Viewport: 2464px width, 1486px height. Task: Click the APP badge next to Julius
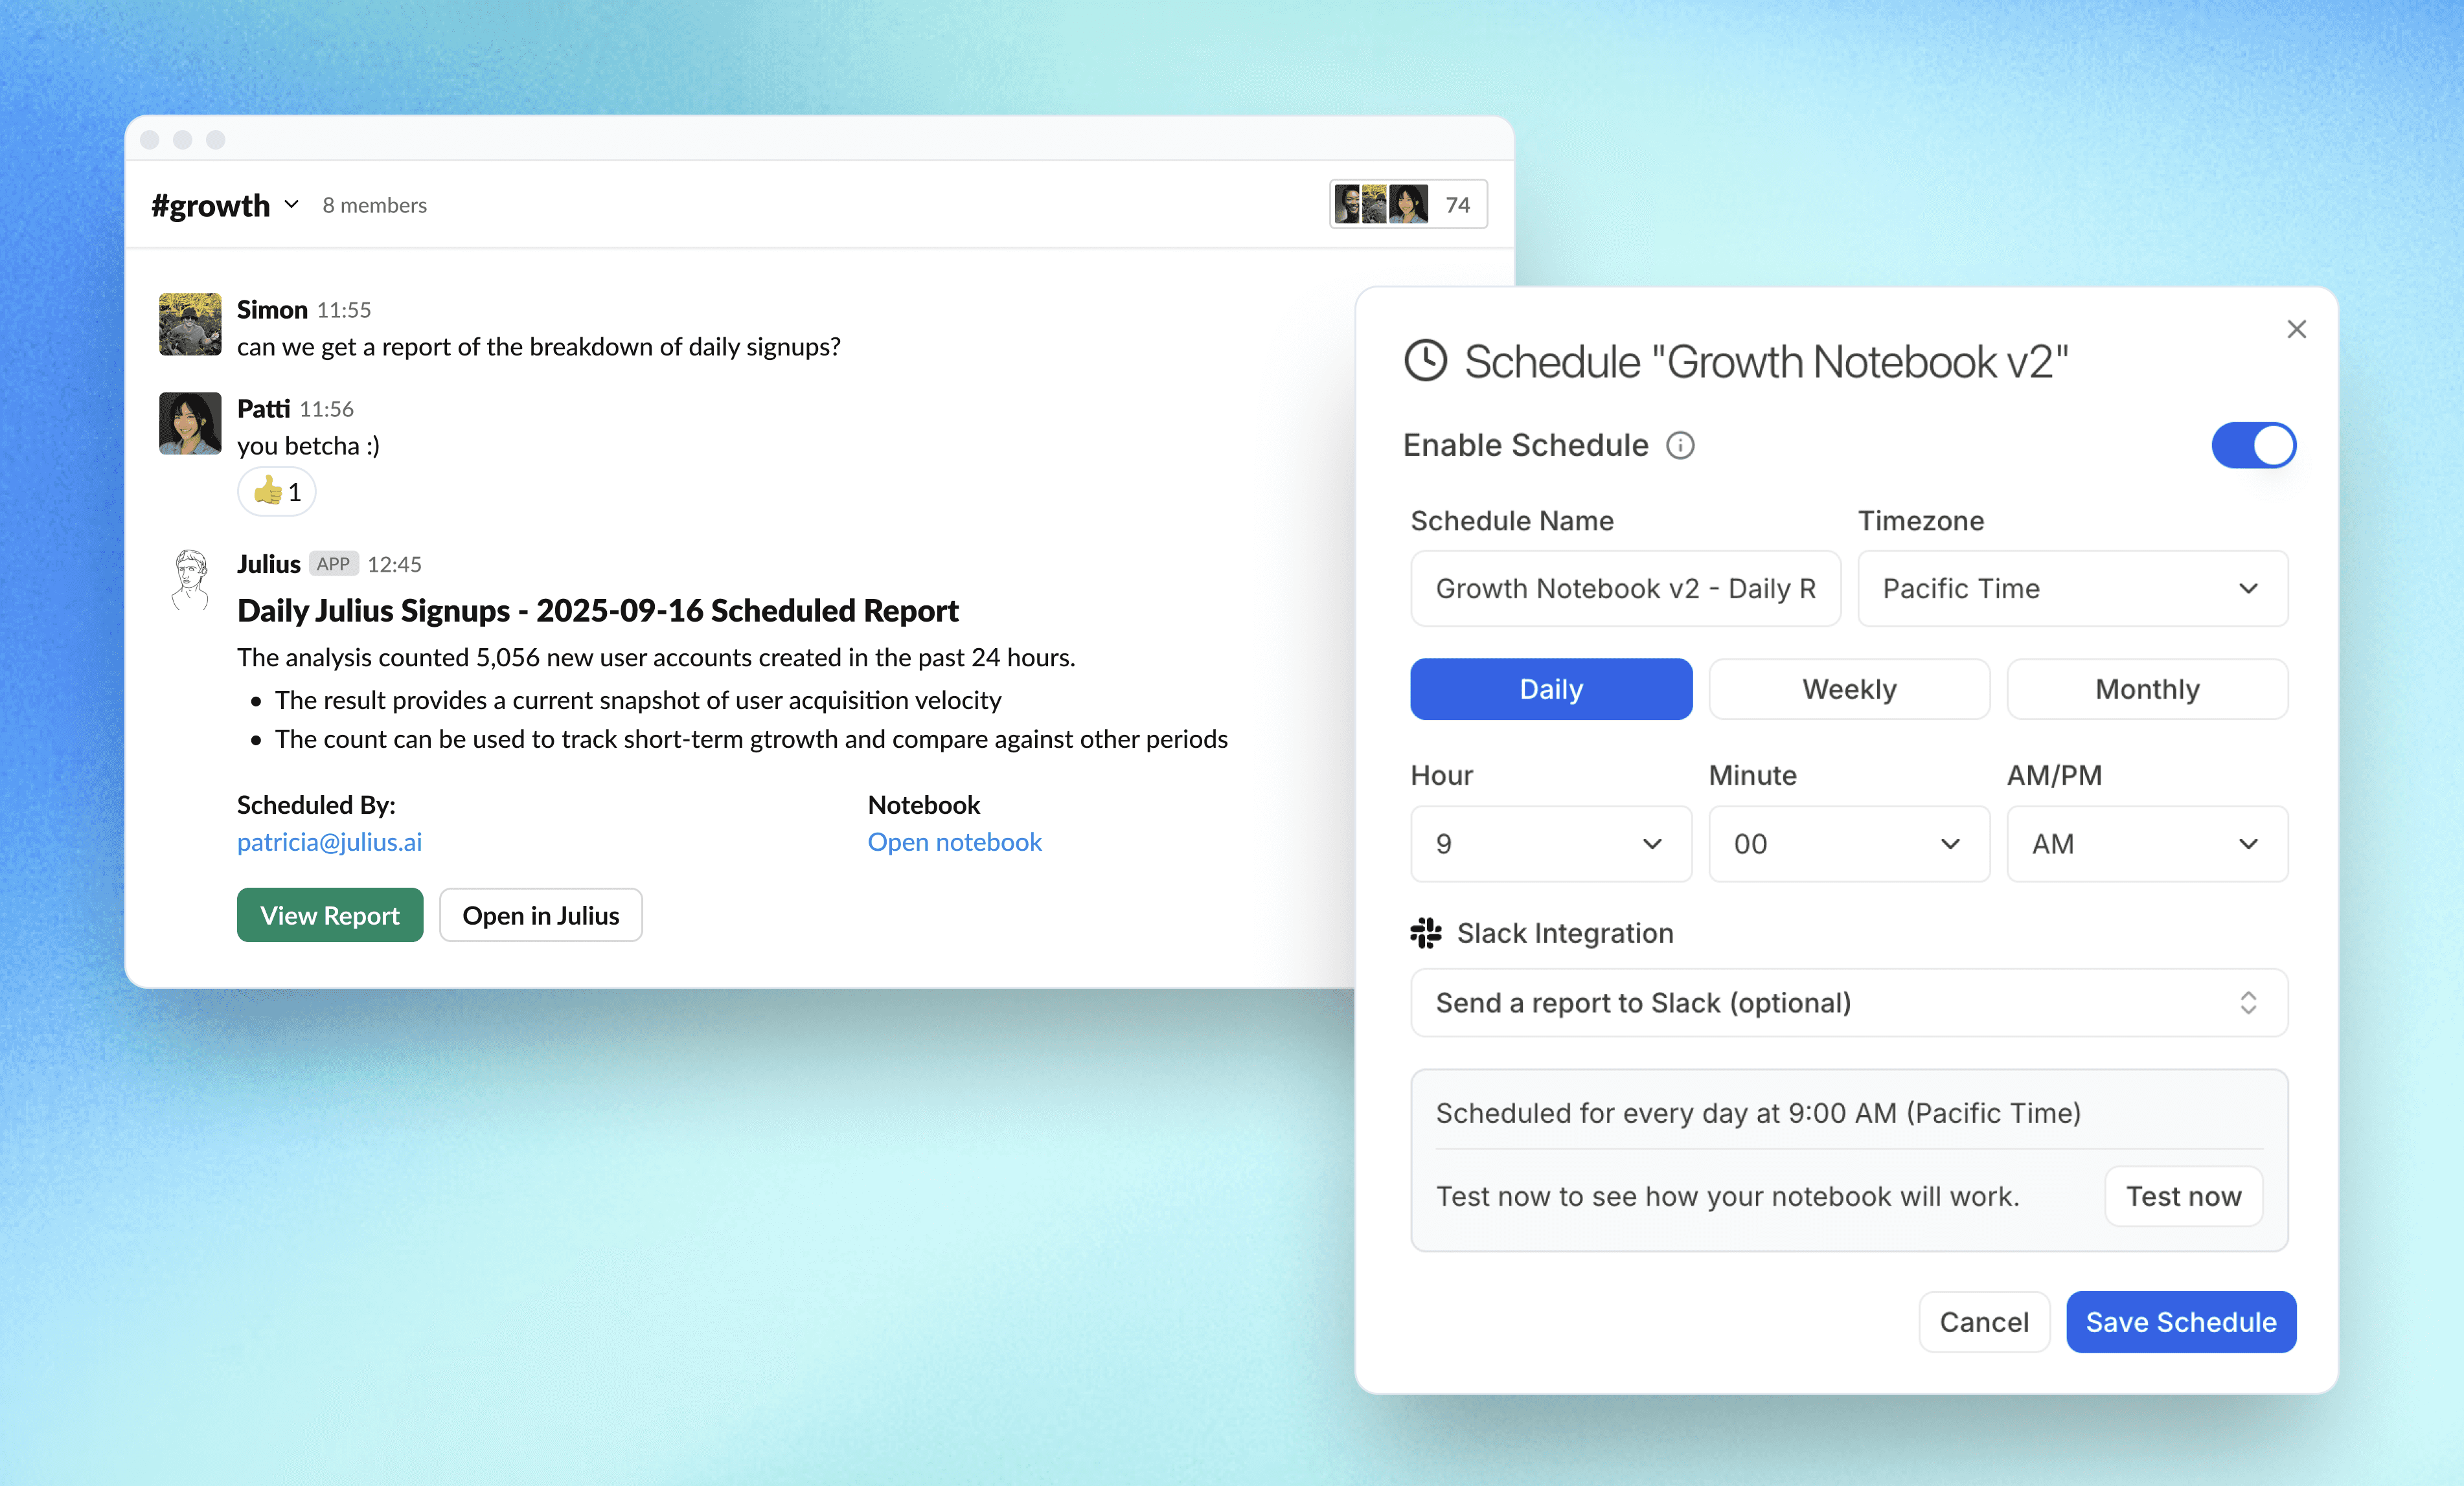coord(333,563)
